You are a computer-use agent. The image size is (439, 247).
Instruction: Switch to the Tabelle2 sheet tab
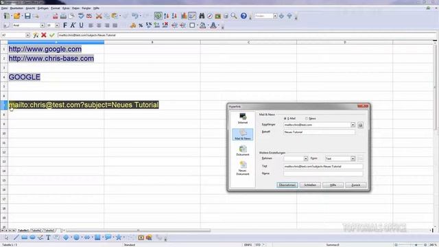[x=36, y=231]
